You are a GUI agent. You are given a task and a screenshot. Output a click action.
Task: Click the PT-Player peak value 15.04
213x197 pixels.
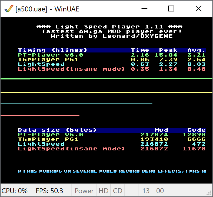point(166,55)
